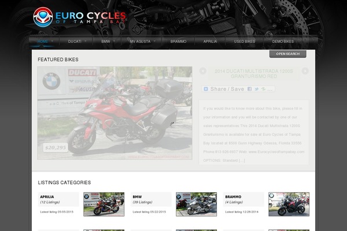Go to the APRILIA menu item
The width and height of the screenshot is (347, 231).
tap(210, 42)
